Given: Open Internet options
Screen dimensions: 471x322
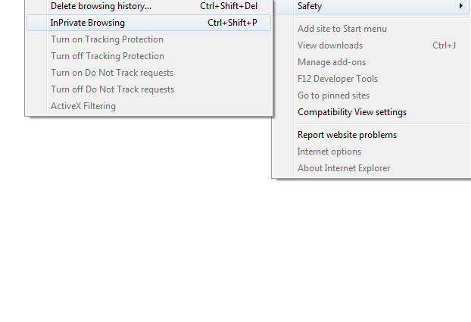Looking at the screenshot, I should (x=329, y=152).
